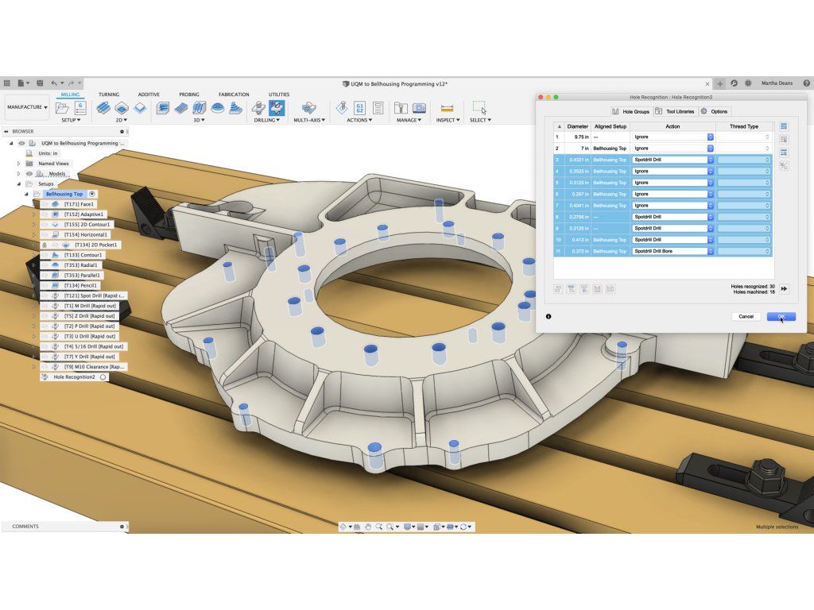This screenshot has height=610, width=814.
Task: Toggle visibility of [T171] Face1 operation
Action: click(x=45, y=204)
